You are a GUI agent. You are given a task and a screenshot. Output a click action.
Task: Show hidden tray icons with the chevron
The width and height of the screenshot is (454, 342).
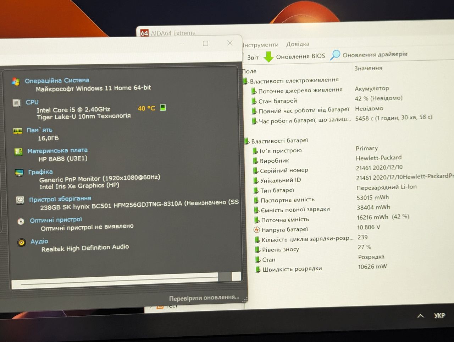pyautogui.click(x=421, y=316)
